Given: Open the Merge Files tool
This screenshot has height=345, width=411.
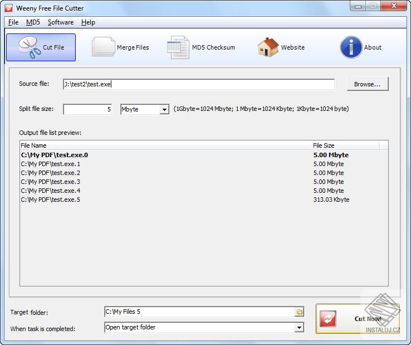Looking at the screenshot, I should [x=120, y=47].
